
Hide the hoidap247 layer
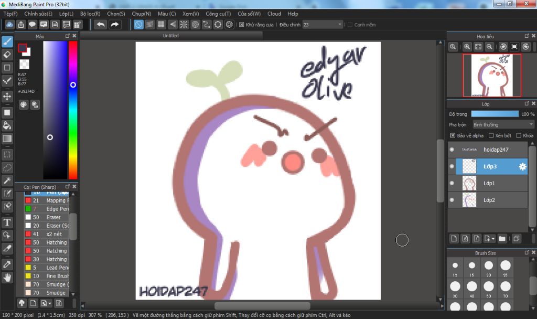452,150
